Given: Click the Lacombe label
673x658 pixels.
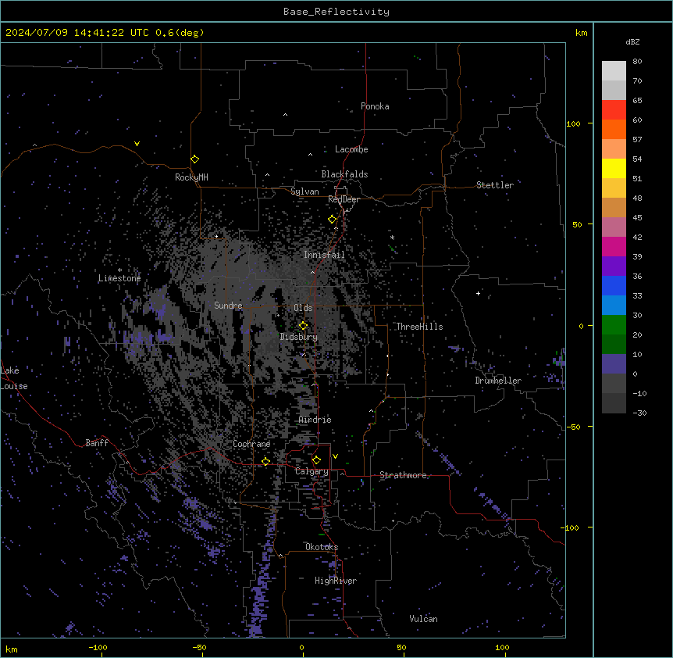Looking at the screenshot, I should [x=351, y=149].
